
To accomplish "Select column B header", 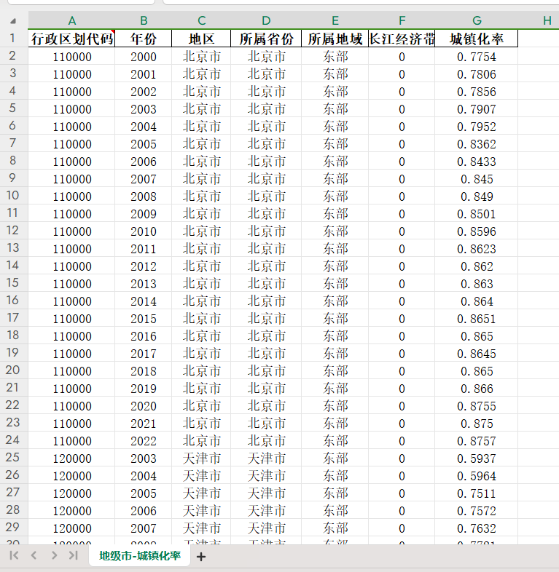I will 144,20.
